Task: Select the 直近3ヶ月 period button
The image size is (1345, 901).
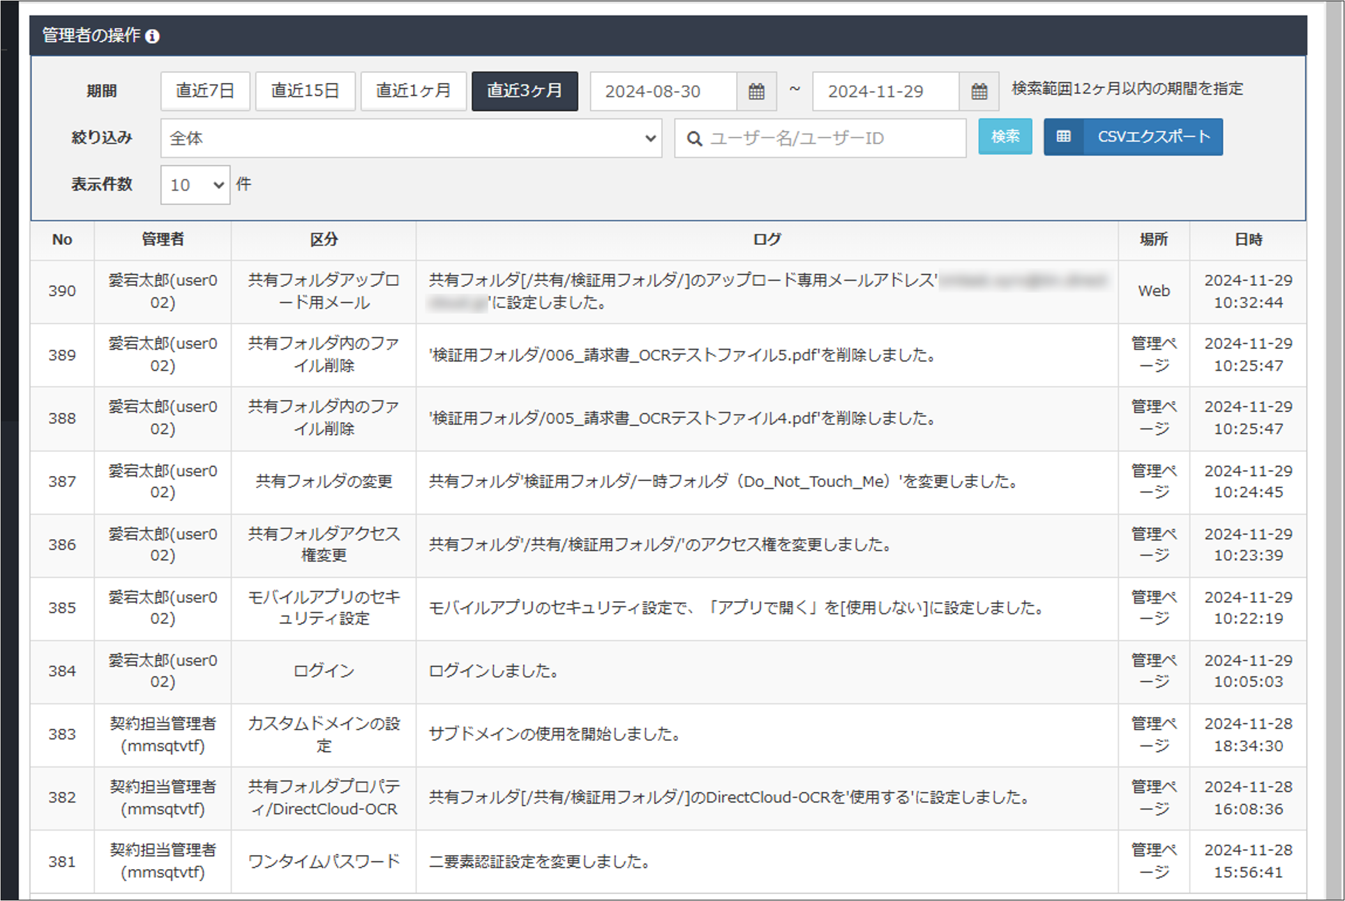Action: [x=525, y=91]
